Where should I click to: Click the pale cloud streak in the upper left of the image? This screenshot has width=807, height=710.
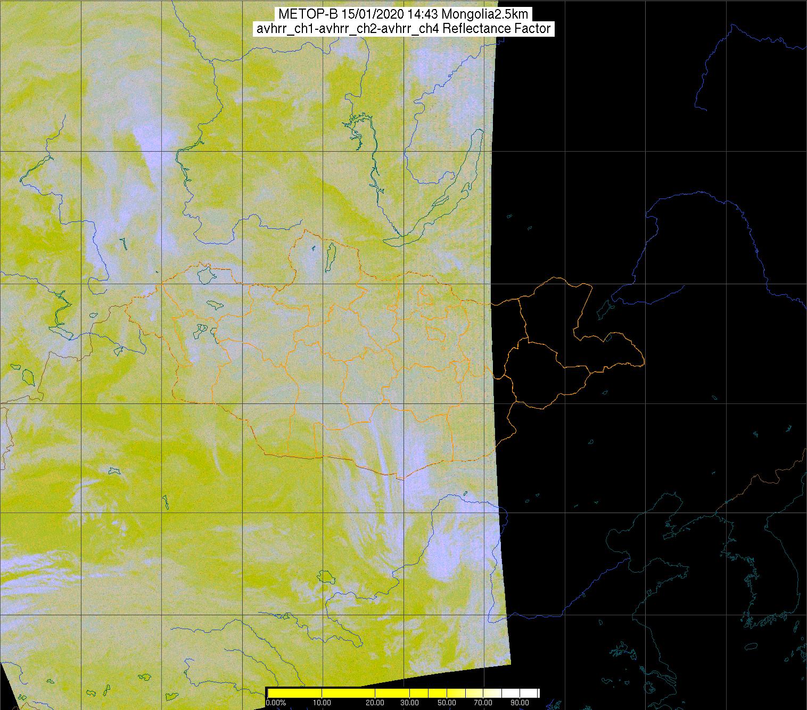coord(152,144)
